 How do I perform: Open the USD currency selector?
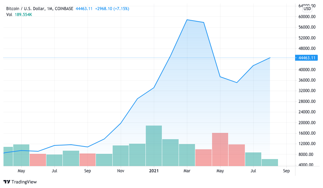pos(307,9)
